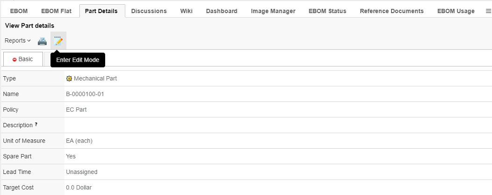Open the Wiki tab
The image size is (492, 195).
[x=186, y=11]
